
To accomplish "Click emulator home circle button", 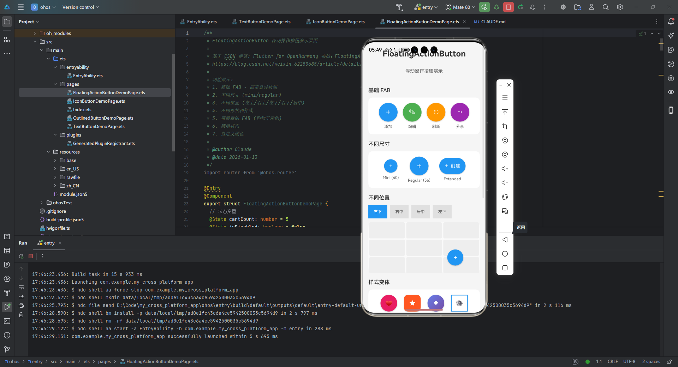I will point(505,254).
